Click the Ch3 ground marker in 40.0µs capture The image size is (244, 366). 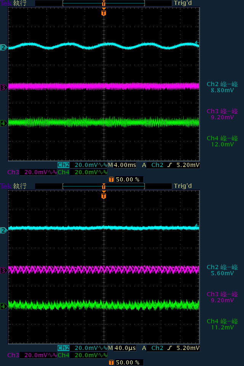click(x=3, y=271)
